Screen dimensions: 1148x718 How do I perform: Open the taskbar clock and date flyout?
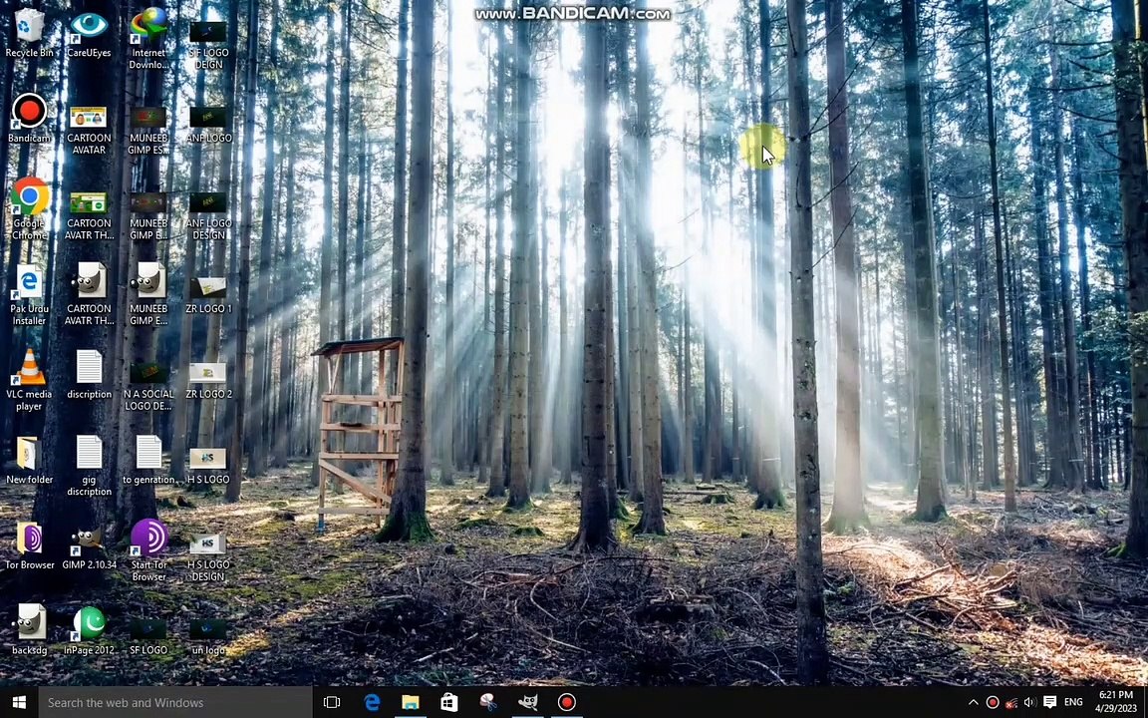[x=1116, y=702]
